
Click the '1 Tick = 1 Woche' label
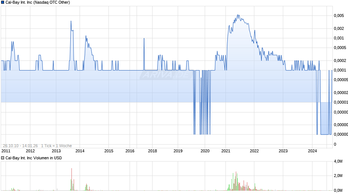[x=56, y=146]
